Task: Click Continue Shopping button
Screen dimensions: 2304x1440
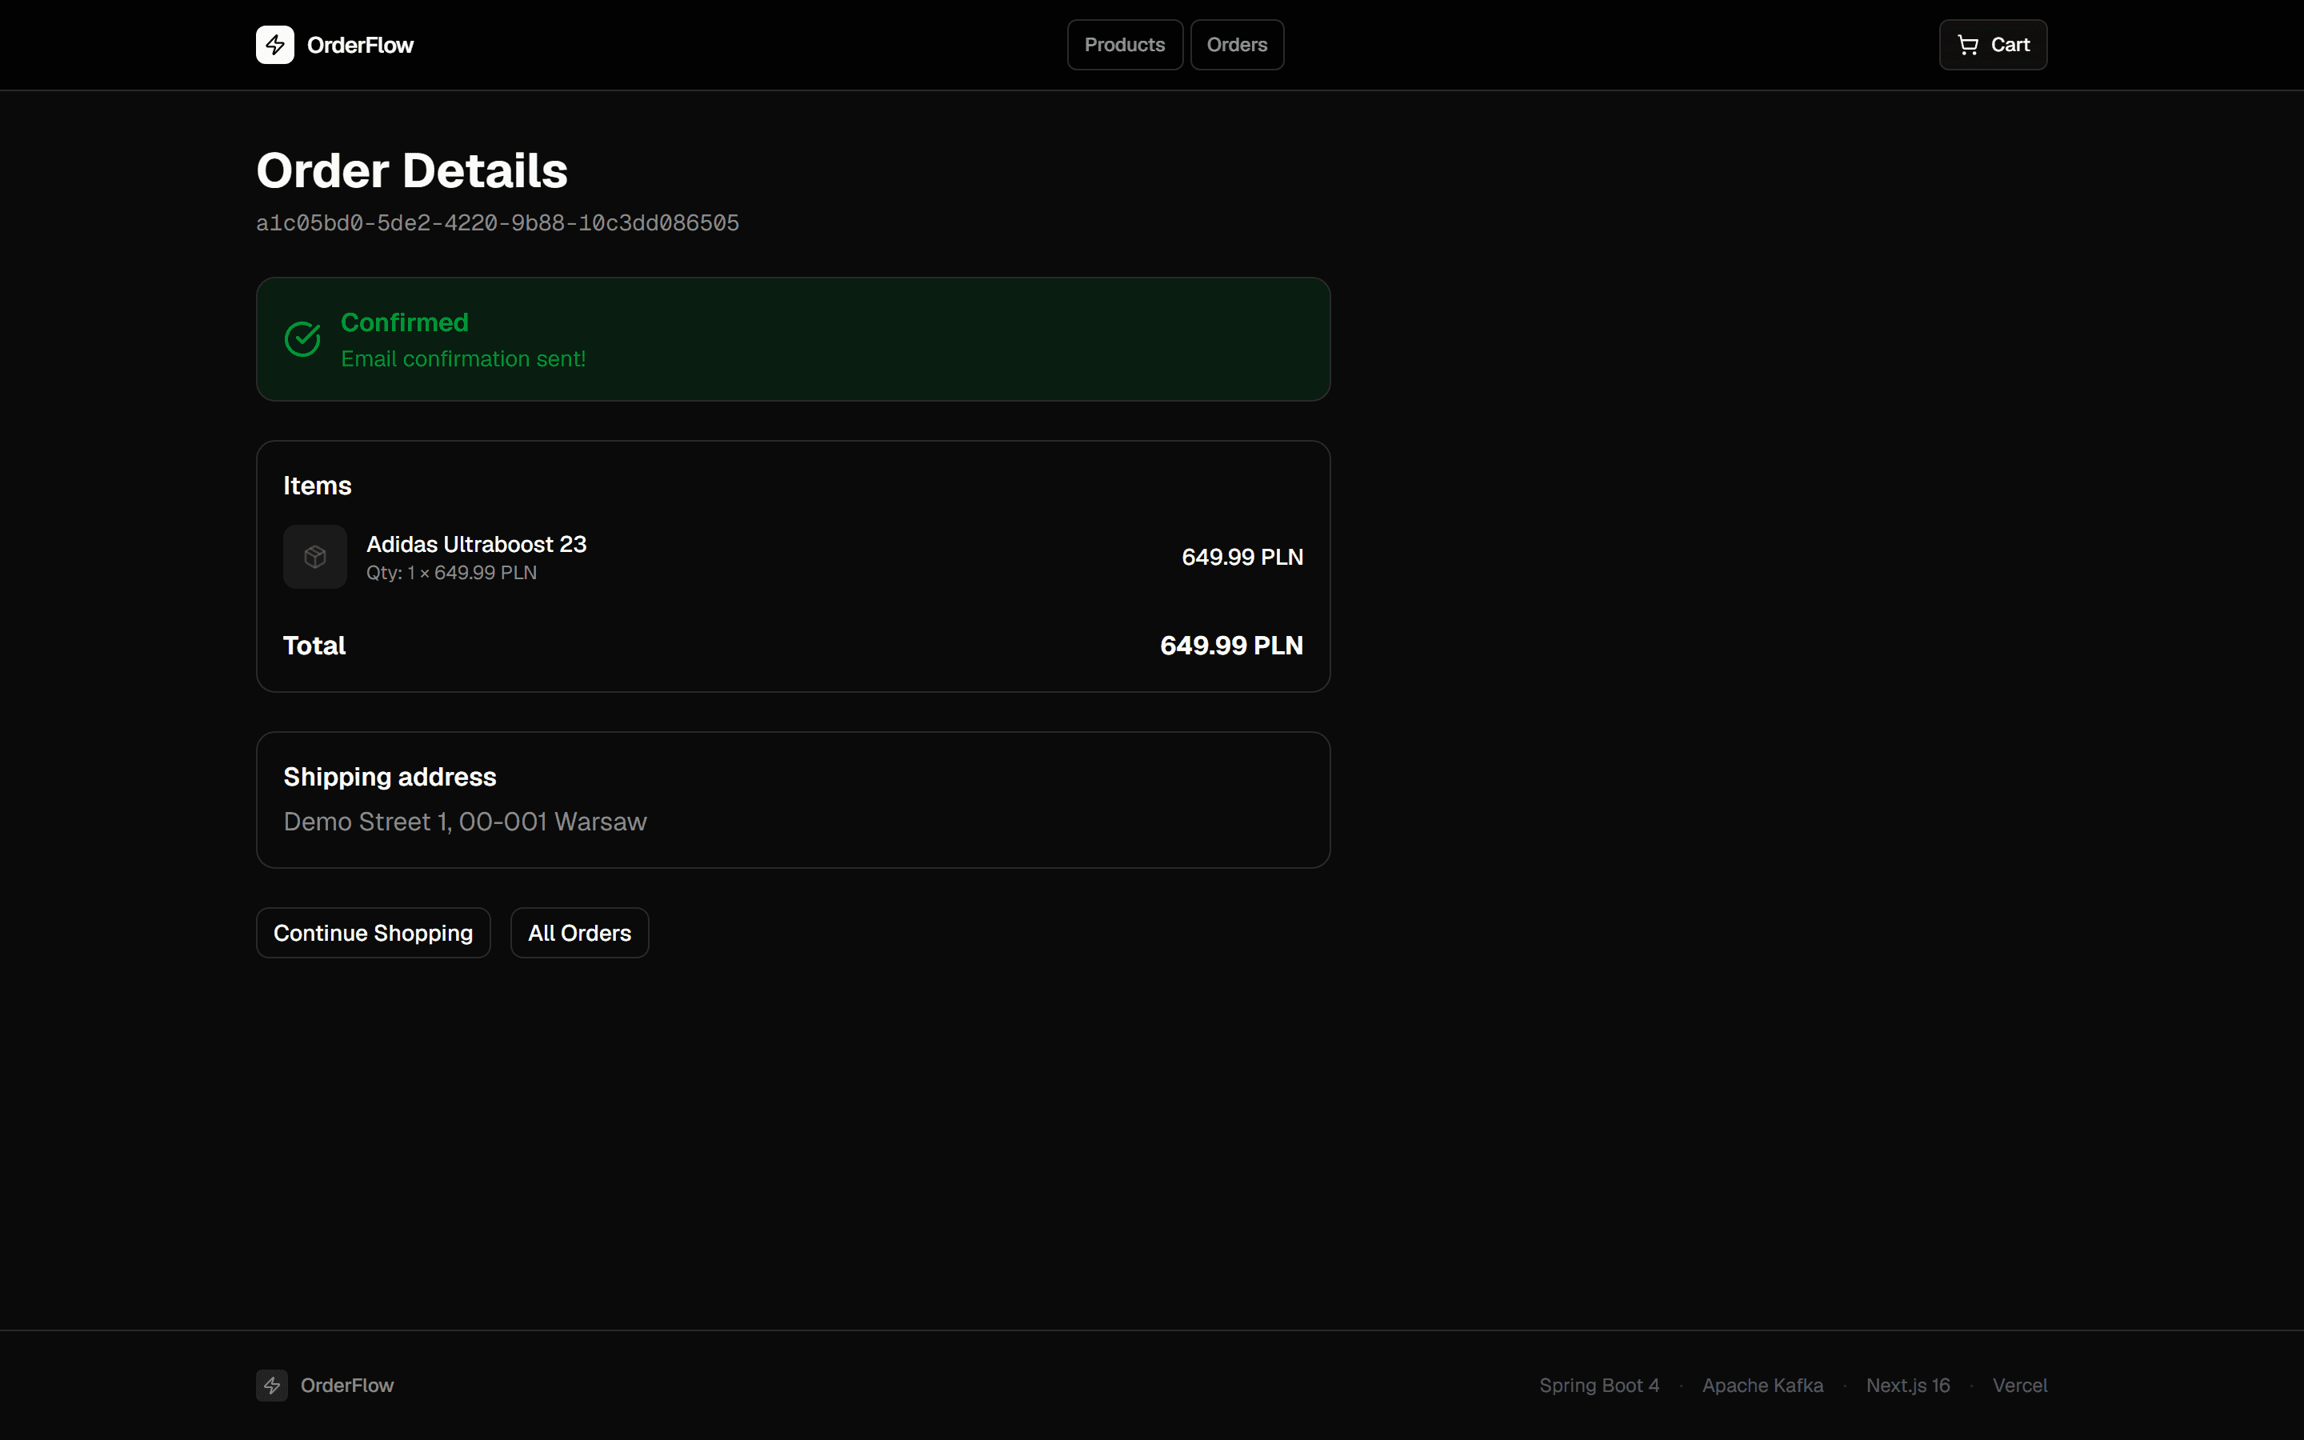Action: [x=374, y=932]
